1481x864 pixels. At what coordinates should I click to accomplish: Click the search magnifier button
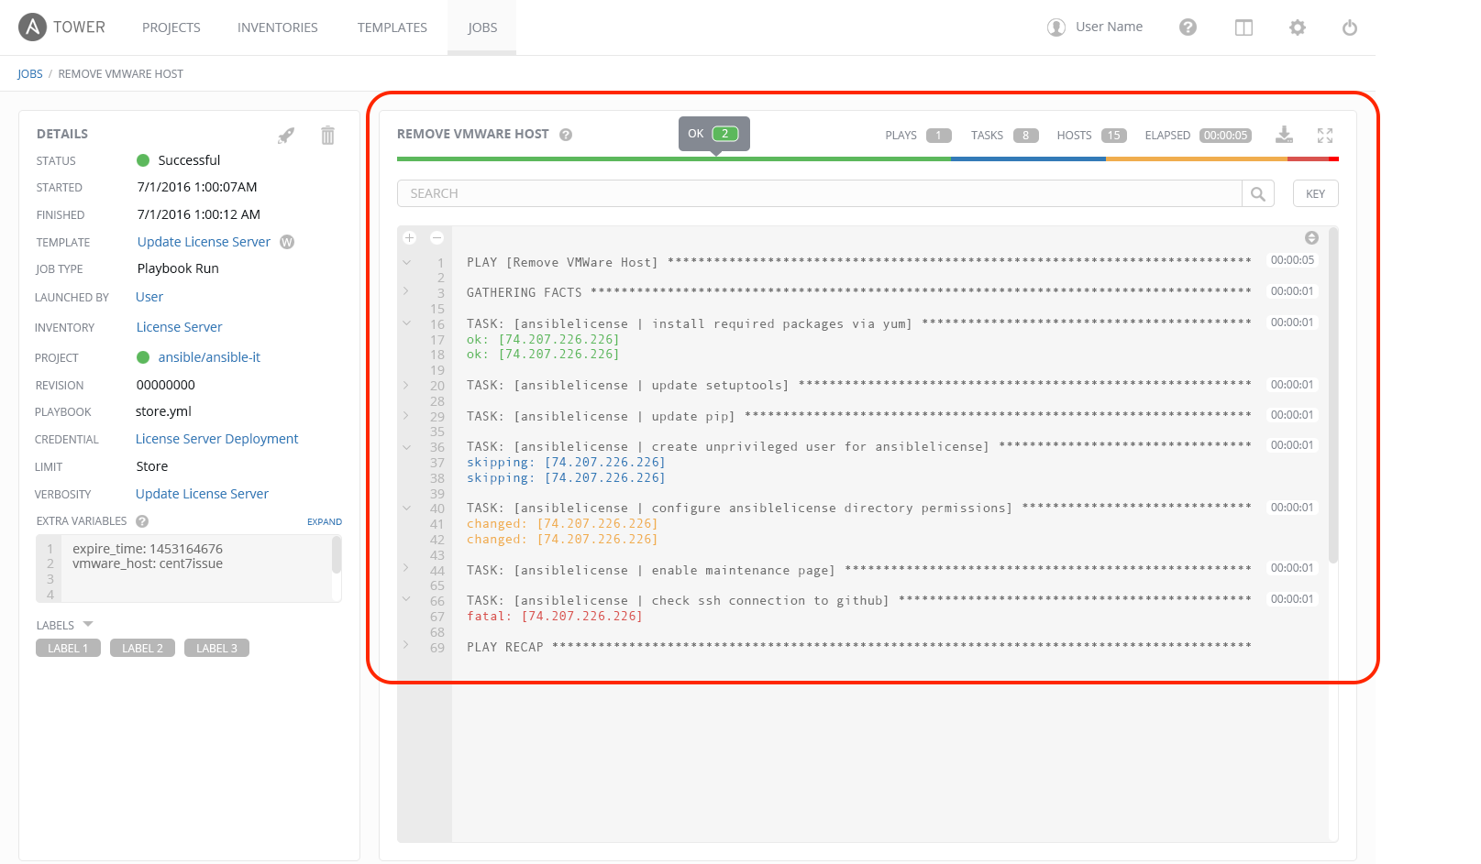1258,193
